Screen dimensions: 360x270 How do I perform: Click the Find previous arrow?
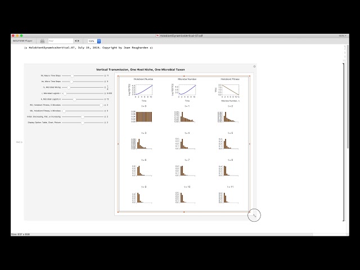pos(75,41)
